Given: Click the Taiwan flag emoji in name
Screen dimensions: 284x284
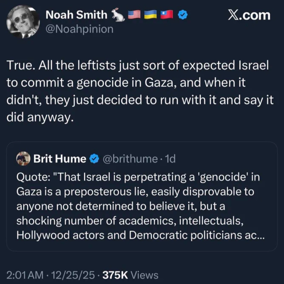Looking at the screenshot, I should [x=167, y=15].
